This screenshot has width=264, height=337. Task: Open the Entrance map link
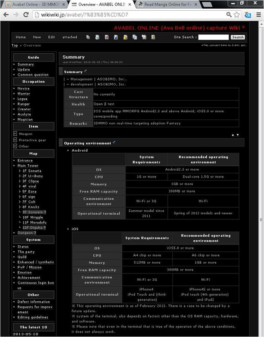[25, 160]
